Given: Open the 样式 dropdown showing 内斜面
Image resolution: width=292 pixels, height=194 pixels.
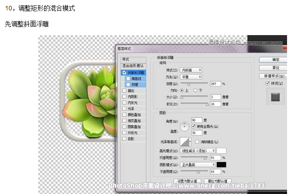Looking at the screenshot, I should (x=191, y=70).
